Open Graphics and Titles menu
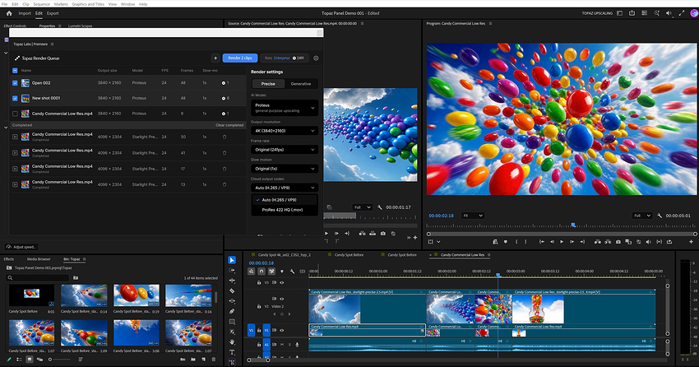 tap(88, 4)
